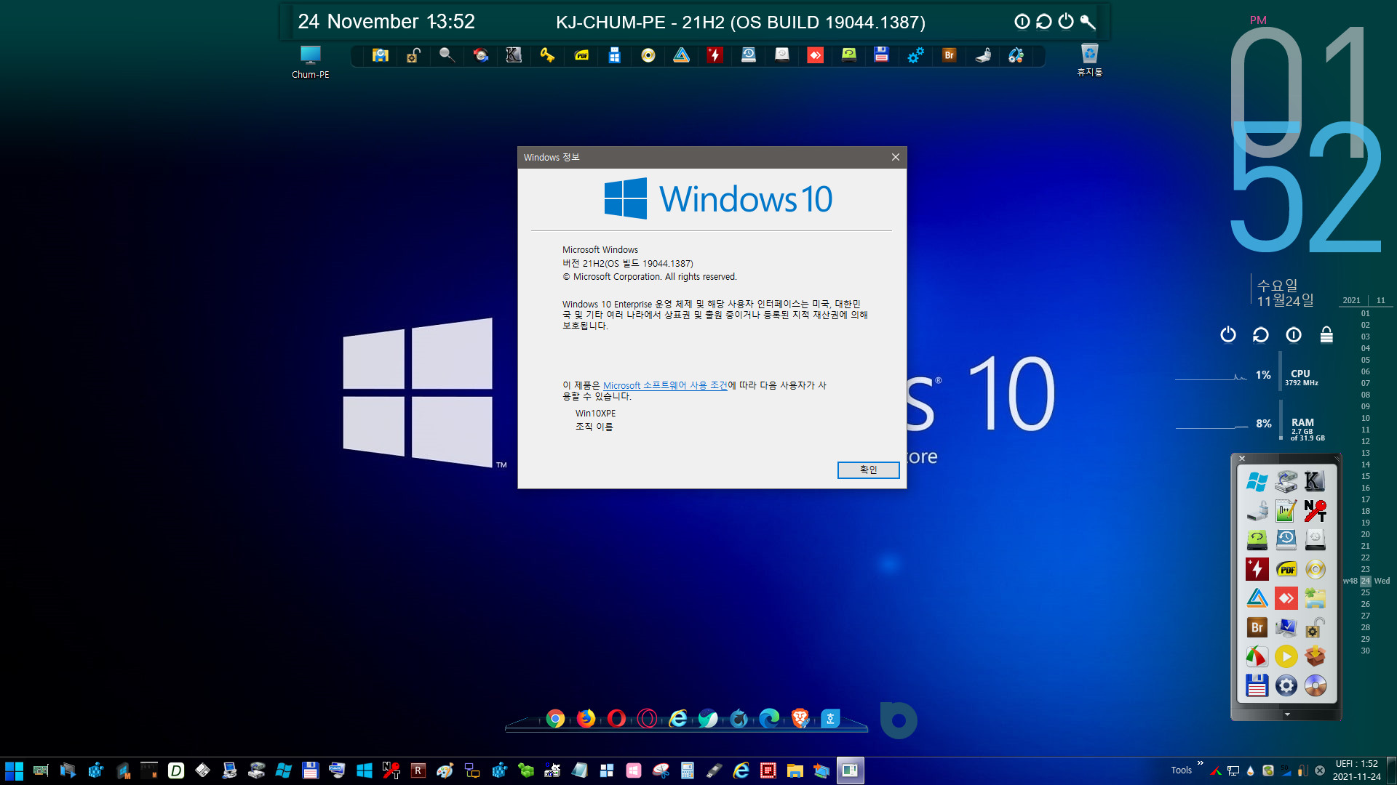Launch the blue gears tool in top toolbar
Image resolution: width=1397 pixels, height=785 pixels.
915,55
